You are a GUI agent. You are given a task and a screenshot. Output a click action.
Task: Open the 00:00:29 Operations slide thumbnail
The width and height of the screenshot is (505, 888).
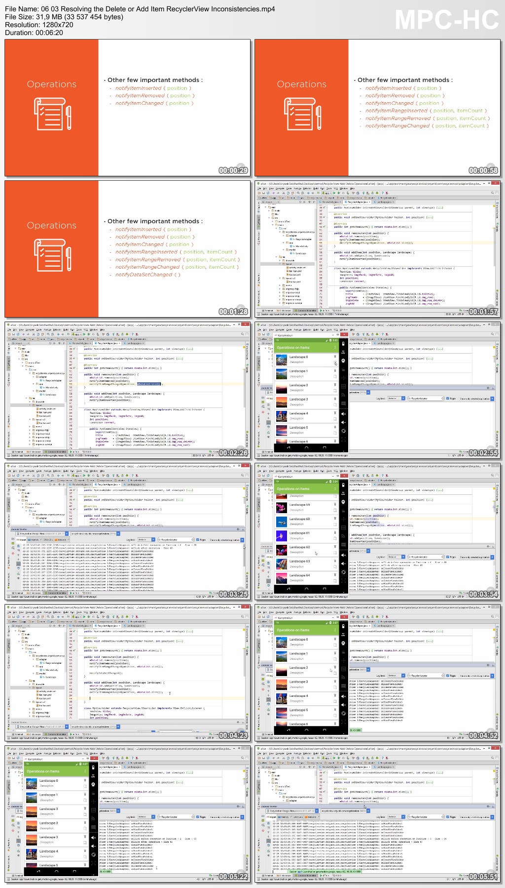[128, 108]
